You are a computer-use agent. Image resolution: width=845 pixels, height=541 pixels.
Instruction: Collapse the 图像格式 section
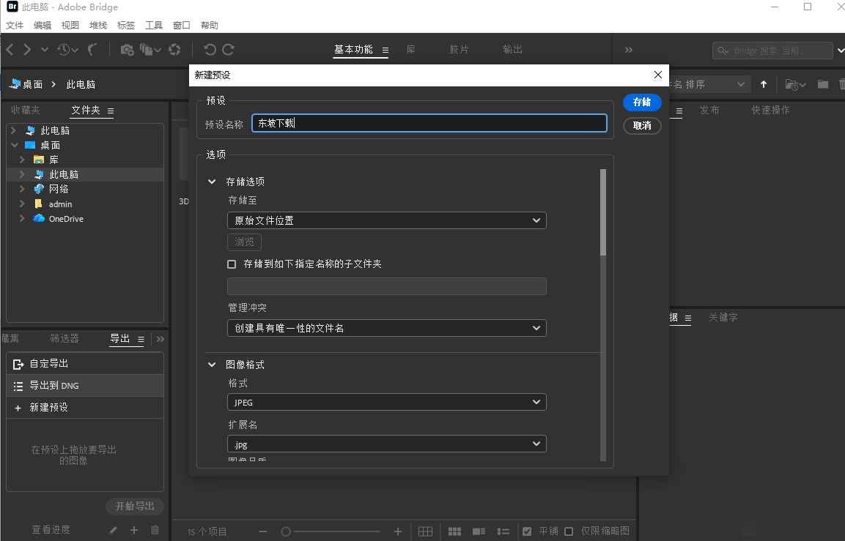tap(212, 365)
